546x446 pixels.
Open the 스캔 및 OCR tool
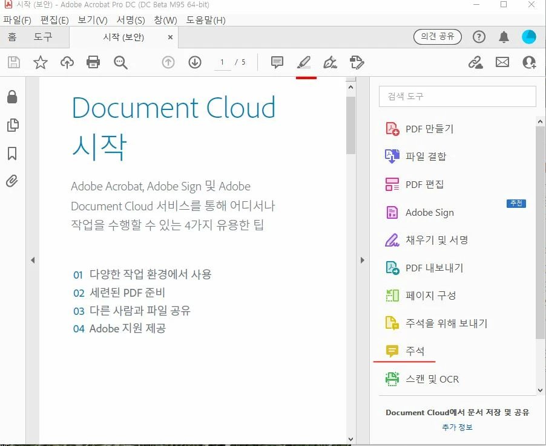(x=422, y=380)
